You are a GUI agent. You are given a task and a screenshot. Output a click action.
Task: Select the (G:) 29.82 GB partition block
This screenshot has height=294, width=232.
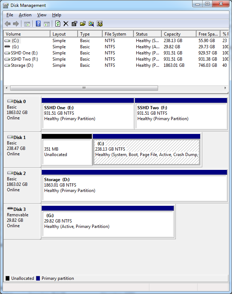point(108,221)
